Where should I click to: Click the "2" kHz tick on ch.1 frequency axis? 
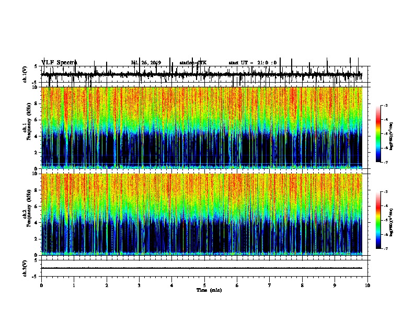[37, 153]
